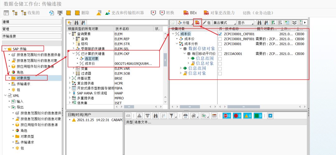Image resolution: width=336 pixels, height=155 pixels.
Task: Open the 建模 navigation section
Action: click(31, 22)
